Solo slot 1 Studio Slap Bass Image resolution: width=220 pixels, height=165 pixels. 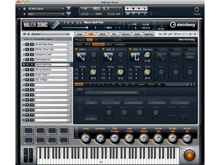[32, 44]
